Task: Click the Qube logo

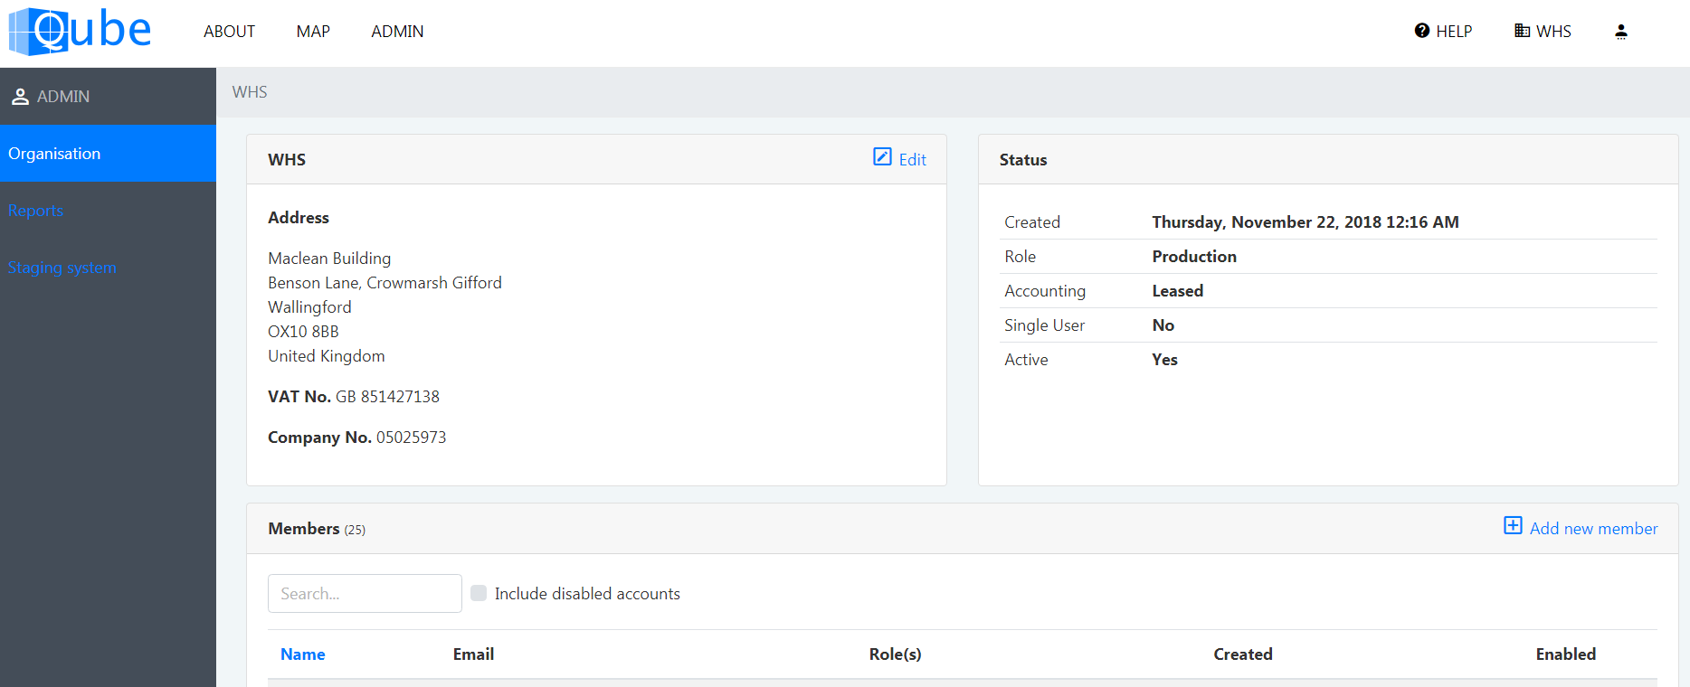Action: pyautogui.click(x=80, y=32)
